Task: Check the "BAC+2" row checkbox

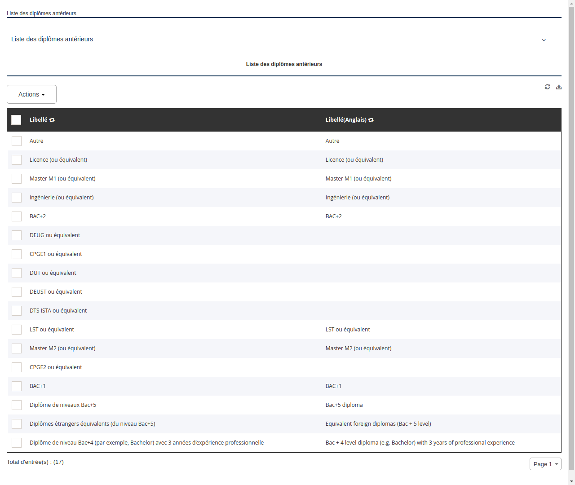Action: click(x=17, y=216)
